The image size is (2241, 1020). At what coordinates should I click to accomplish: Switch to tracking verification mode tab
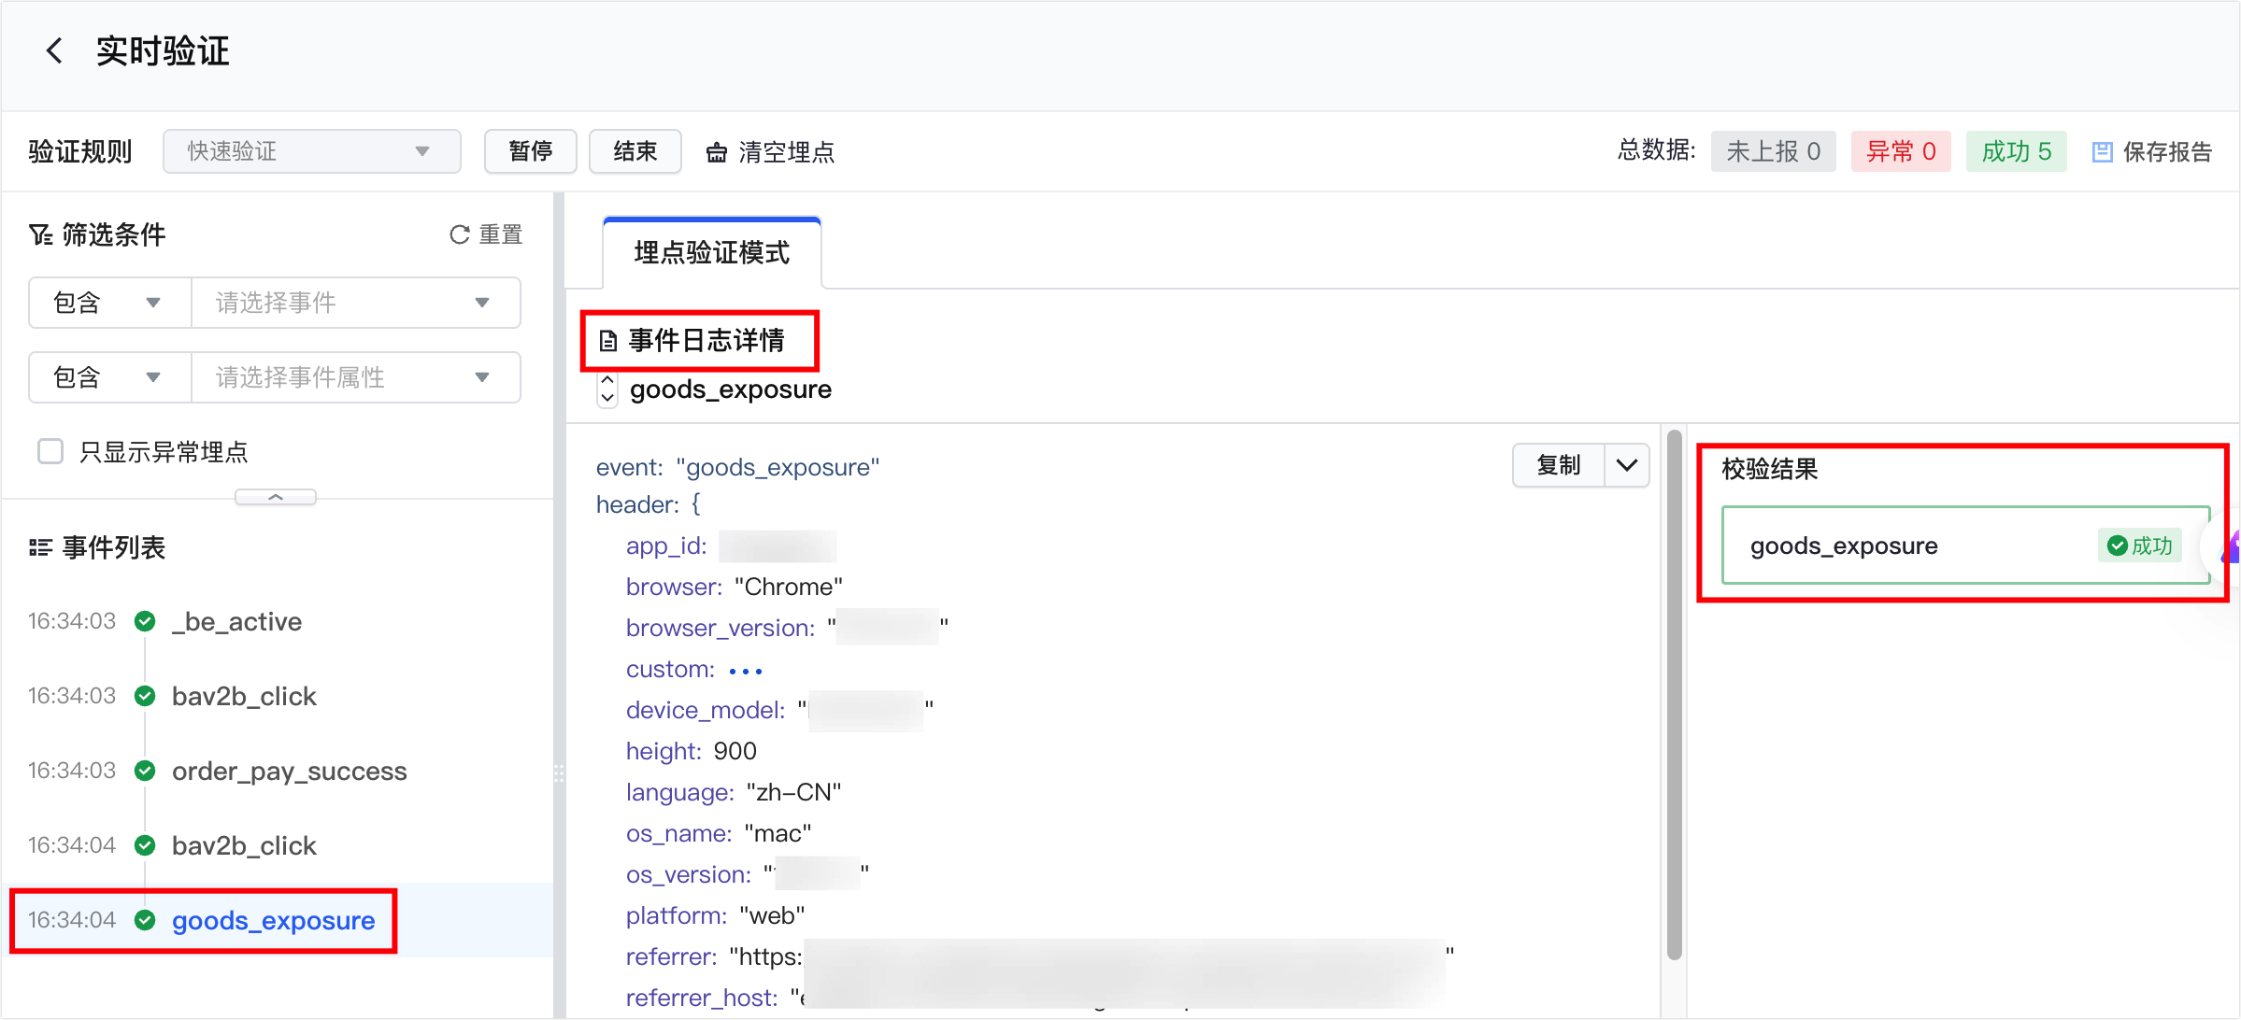pos(711,252)
